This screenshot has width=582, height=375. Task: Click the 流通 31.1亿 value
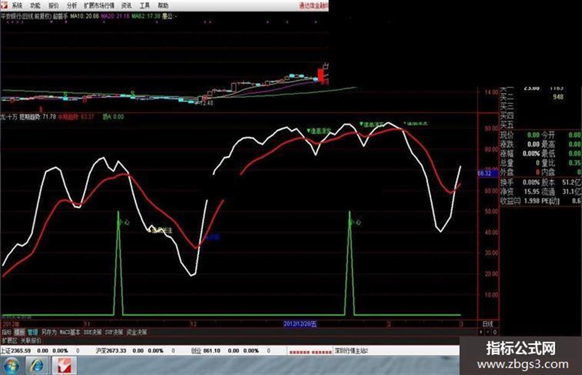point(572,192)
